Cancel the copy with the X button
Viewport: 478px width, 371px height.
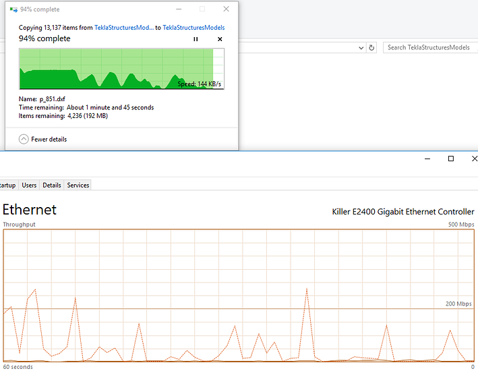coord(220,39)
